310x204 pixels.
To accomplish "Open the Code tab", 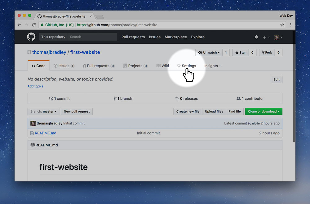I will pyautogui.click(x=38, y=66).
